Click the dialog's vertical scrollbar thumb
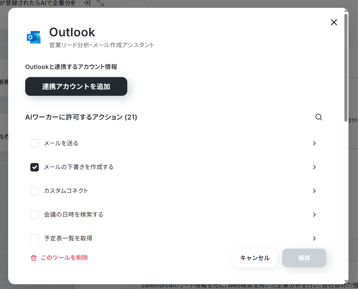358x289 pixels. [x=346, y=68]
